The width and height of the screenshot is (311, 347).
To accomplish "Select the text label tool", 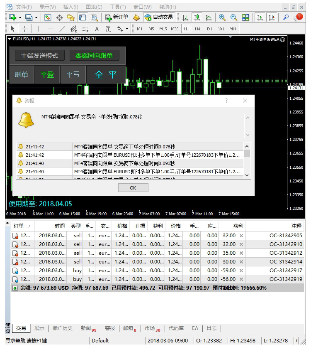I will click(x=109, y=29).
